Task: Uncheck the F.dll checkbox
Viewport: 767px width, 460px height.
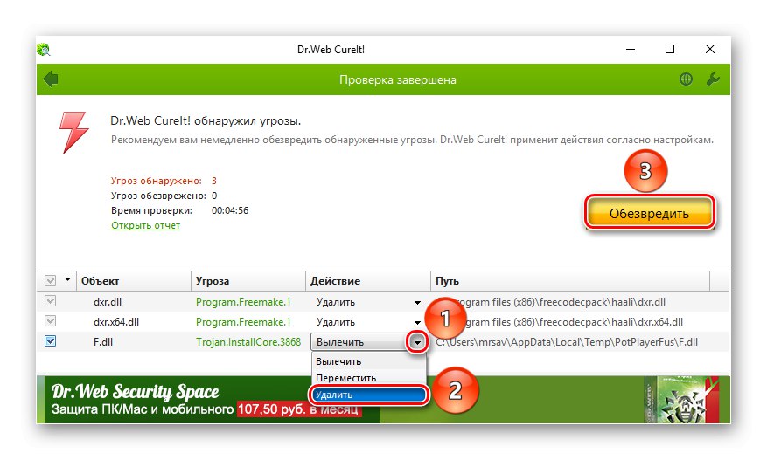Action: (x=51, y=341)
